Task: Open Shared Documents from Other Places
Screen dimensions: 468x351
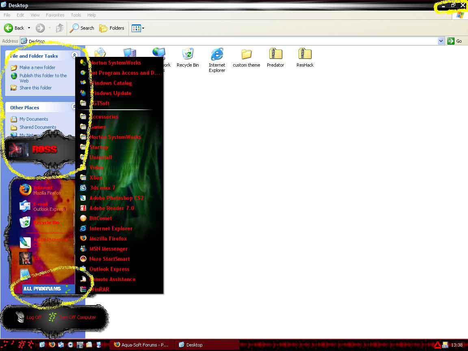Action: (x=38, y=127)
